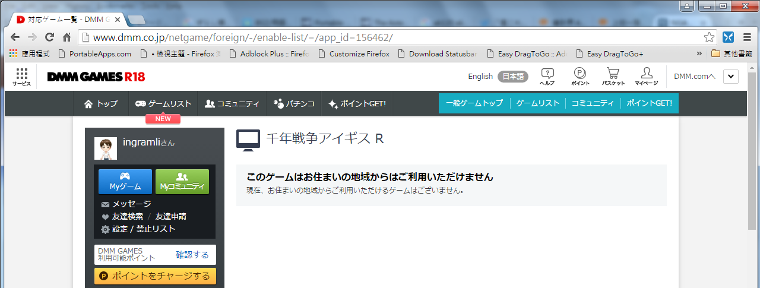Image resolution: width=760 pixels, height=288 pixels.
Task: Click 確認する to check points
Action: 192,255
